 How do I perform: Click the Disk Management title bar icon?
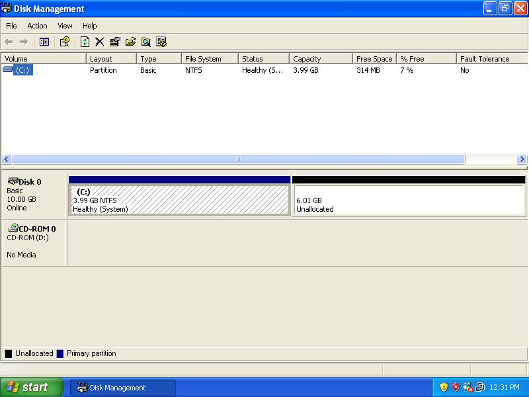pos(7,8)
